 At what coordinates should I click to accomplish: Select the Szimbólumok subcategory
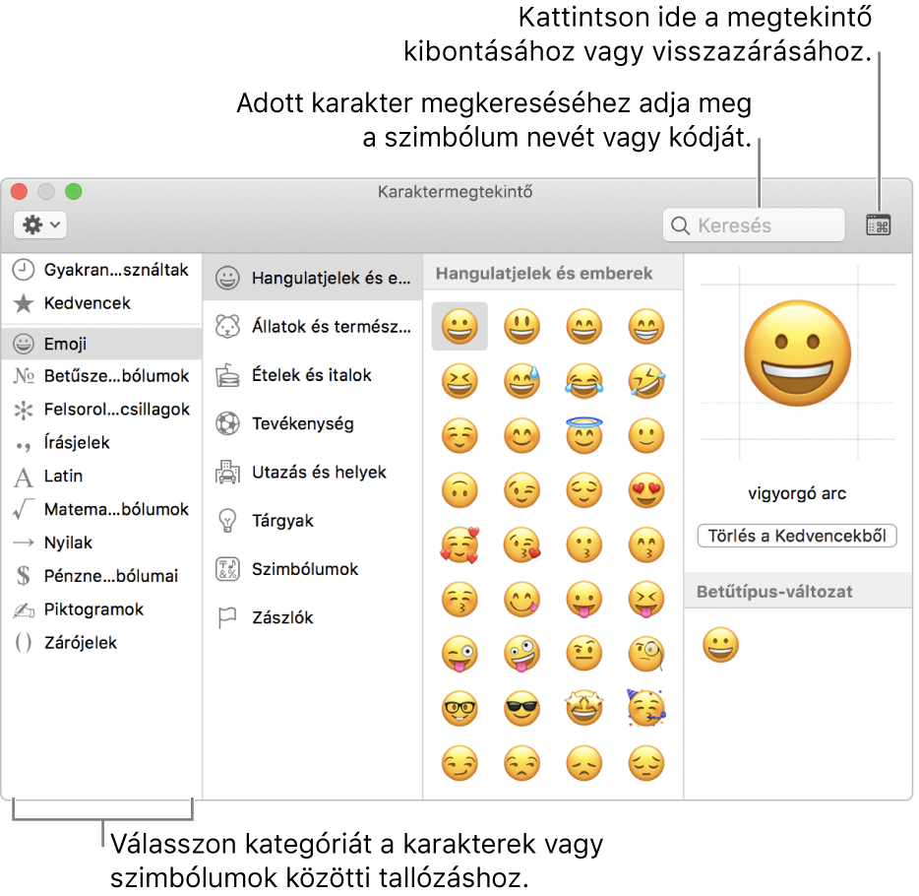click(313, 569)
